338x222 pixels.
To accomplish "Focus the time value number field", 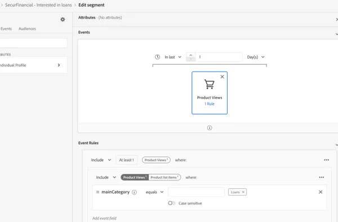I will [219, 57].
